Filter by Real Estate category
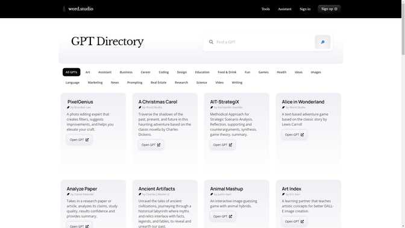Viewport: 405px width, 228px height. pyautogui.click(x=159, y=83)
